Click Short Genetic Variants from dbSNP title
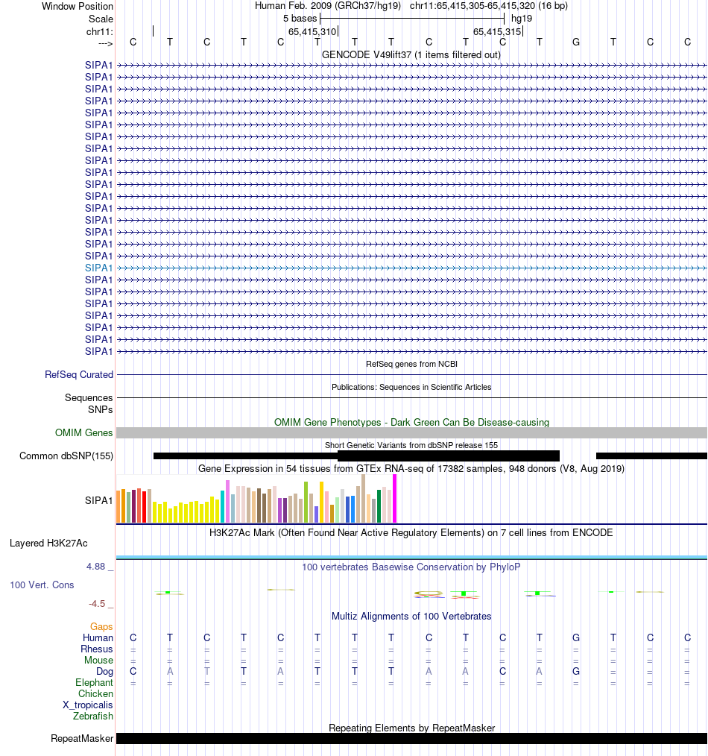708x756 pixels. [411, 445]
